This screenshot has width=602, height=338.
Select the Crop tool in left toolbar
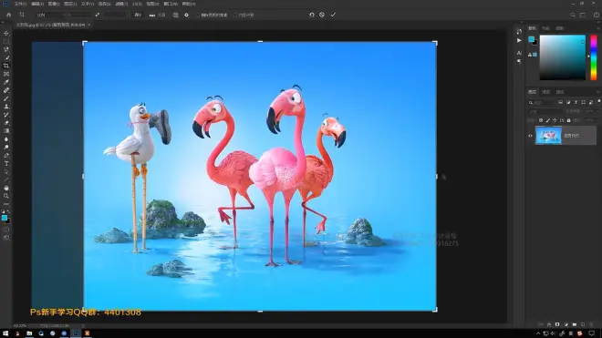pyautogui.click(x=6, y=66)
